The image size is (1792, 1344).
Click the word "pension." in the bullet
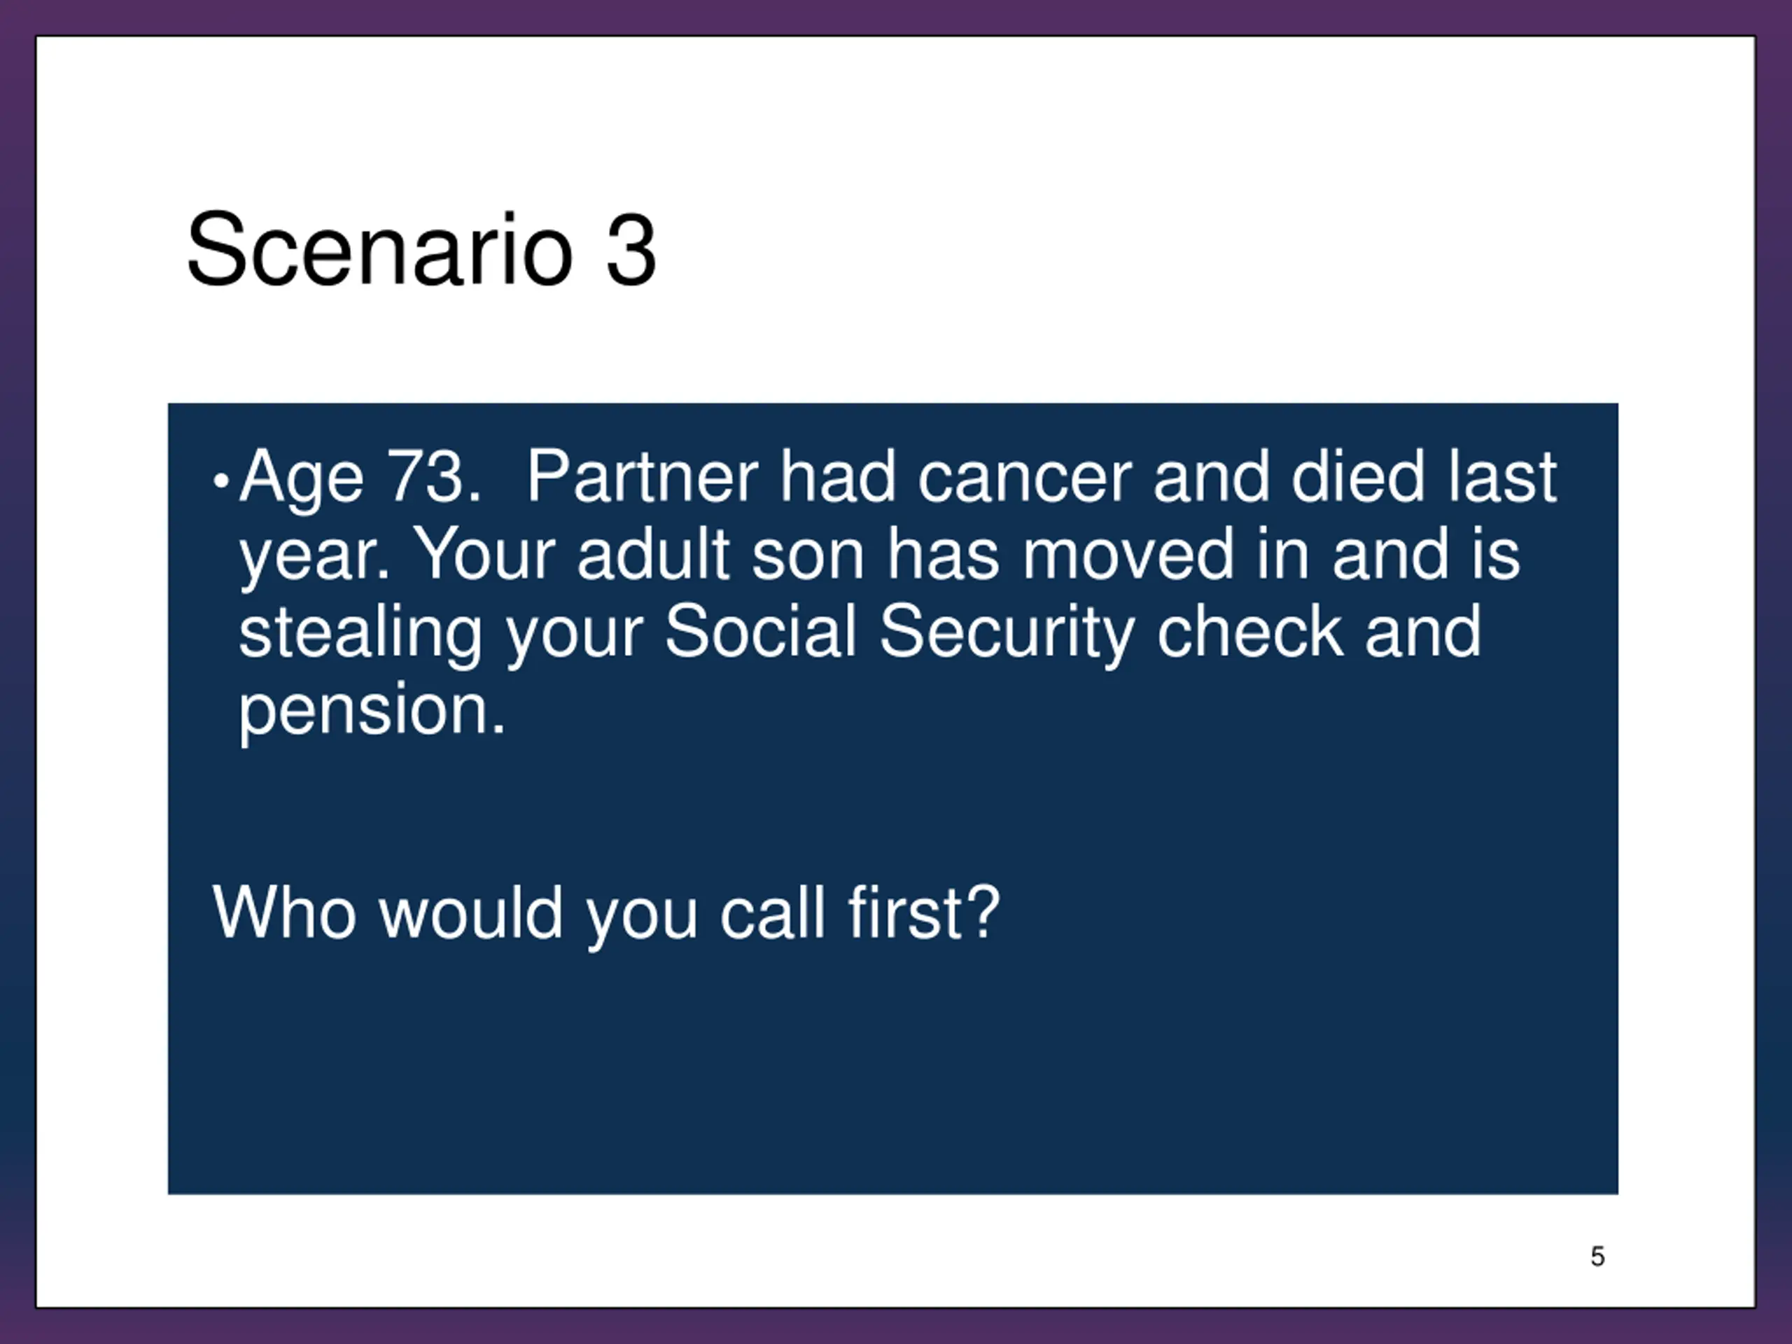point(372,711)
